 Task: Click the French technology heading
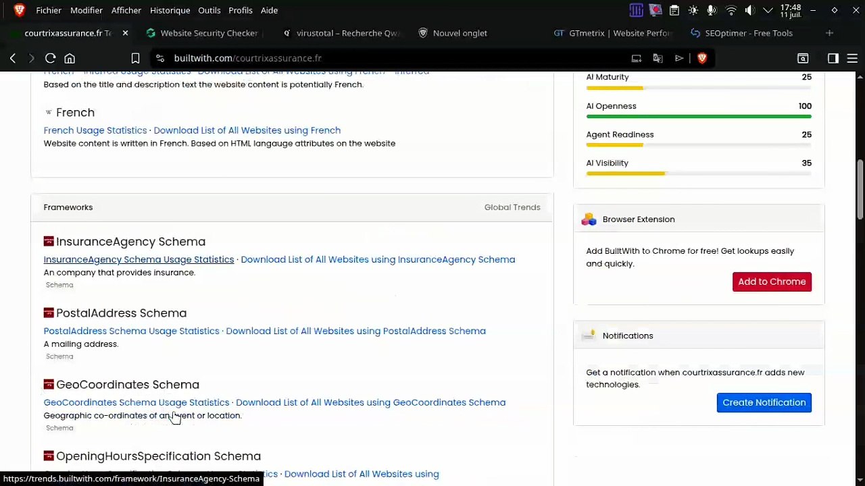[75, 113]
